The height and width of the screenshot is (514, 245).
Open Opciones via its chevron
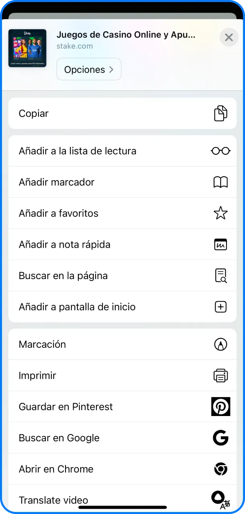111,69
